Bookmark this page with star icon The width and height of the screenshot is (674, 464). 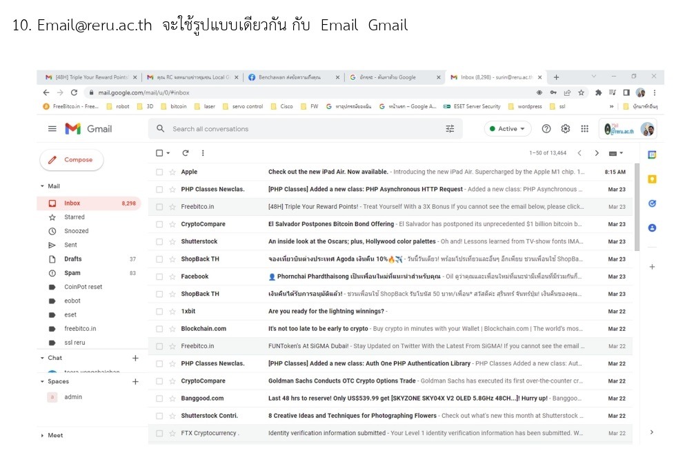click(581, 92)
